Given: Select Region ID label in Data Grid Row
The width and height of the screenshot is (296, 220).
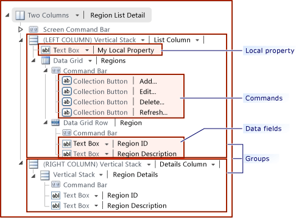Looking at the screenshot, I should click(133, 144).
